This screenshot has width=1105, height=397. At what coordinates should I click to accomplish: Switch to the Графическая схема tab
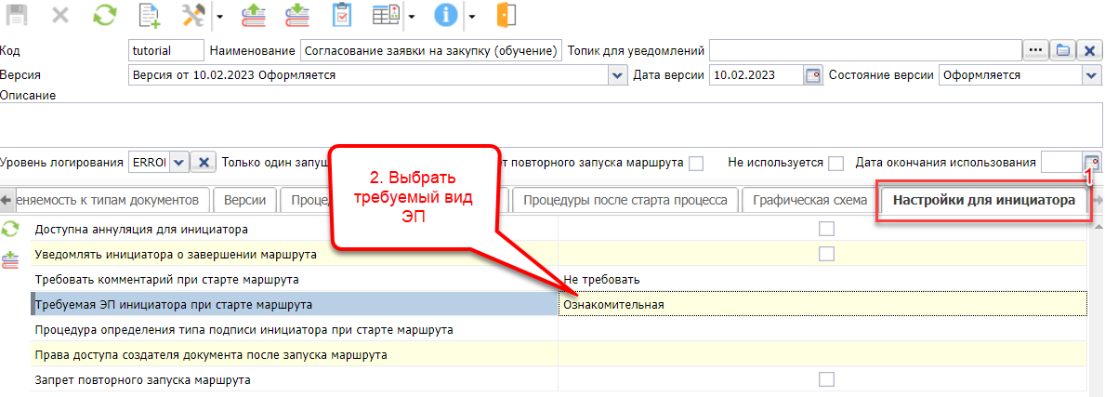809,200
